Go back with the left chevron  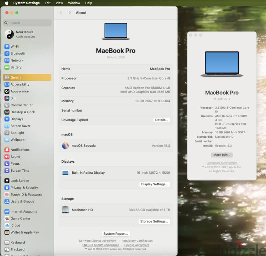tap(61, 13)
